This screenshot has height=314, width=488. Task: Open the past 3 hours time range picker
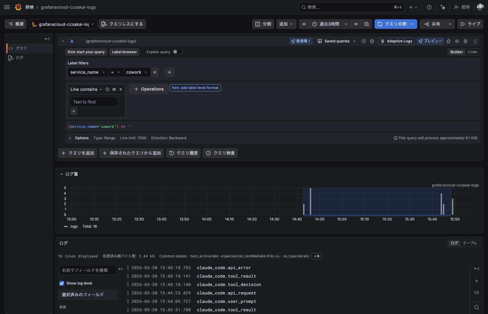point(330,24)
